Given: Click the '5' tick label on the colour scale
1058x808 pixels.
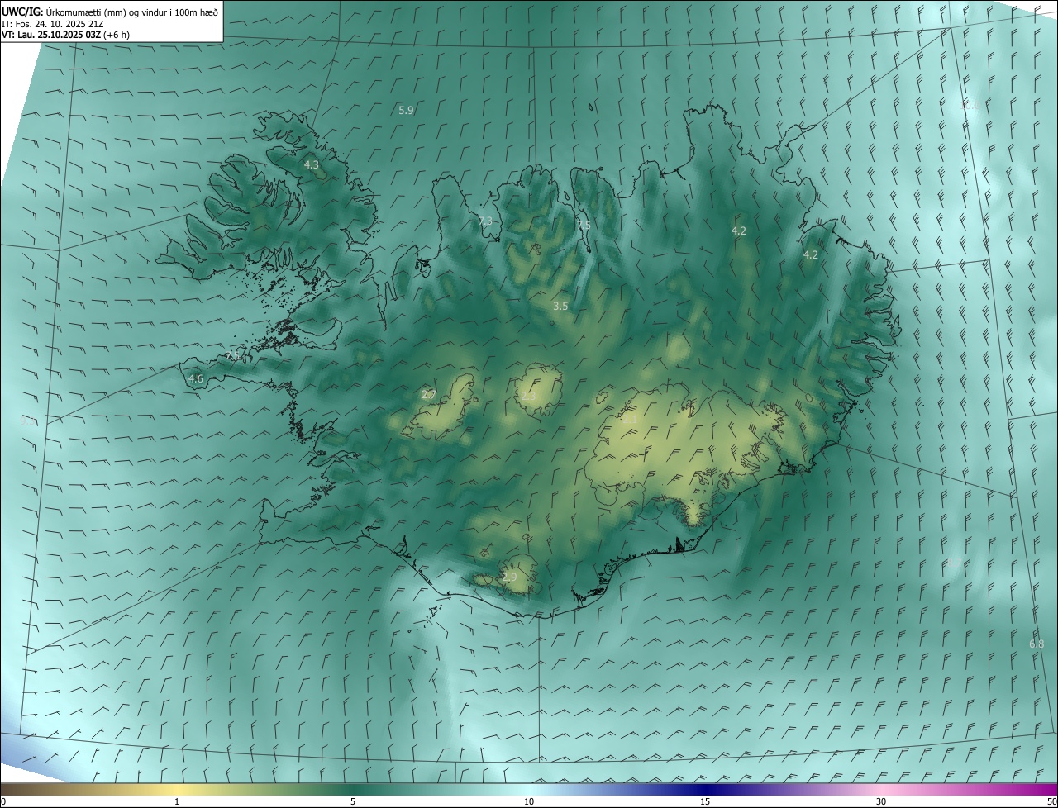Looking at the screenshot, I should [353, 802].
